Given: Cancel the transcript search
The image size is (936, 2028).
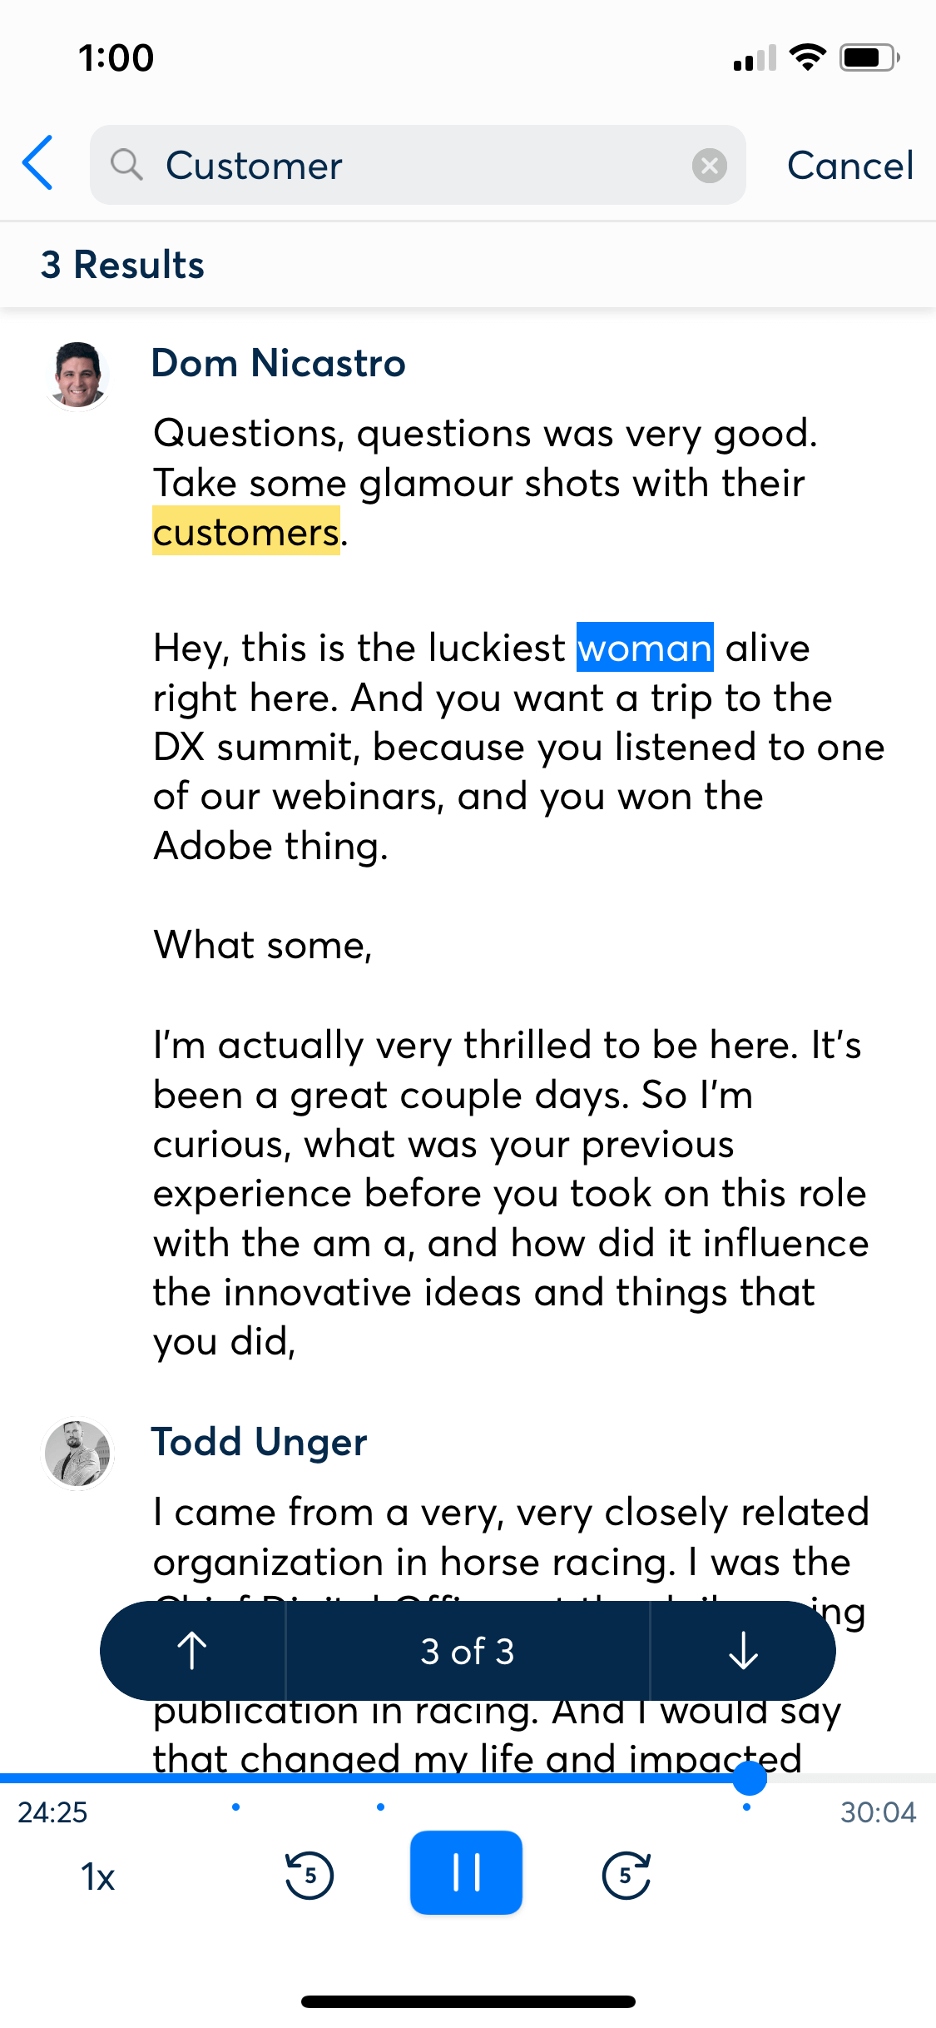Looking at the screenshot, I should [x=849, y=165].
